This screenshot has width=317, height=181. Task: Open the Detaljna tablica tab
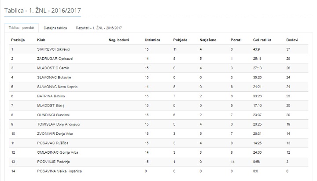[55, 28]
